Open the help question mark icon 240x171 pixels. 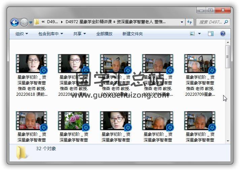pos(222,34)
